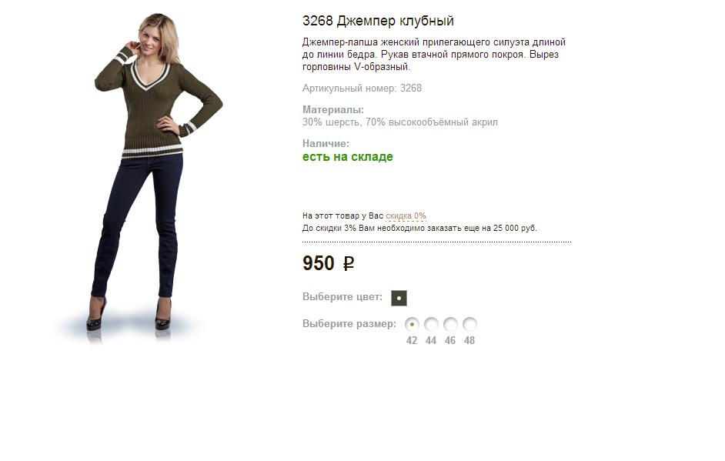Click the "Артикульный номер: 3268" text
The image size is (725, 461).
coord(362,89)
